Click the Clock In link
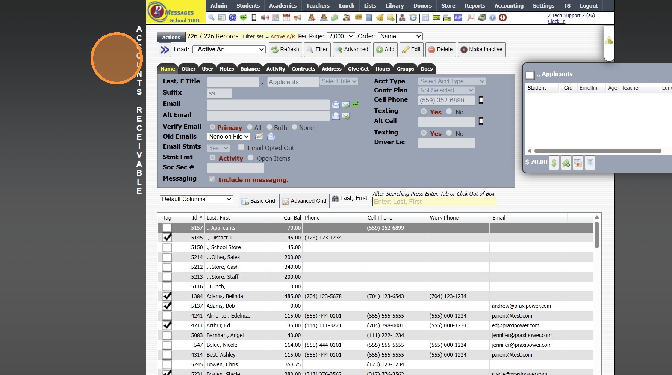Viewport: 672px width, 375px height. pyautogui.click(x=556, y=21)
